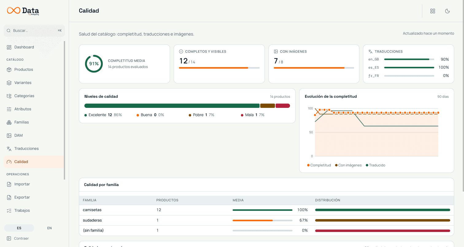
Task: Click the Dashboard grid icon in sidebar
Action: click(x=9, y=47)
